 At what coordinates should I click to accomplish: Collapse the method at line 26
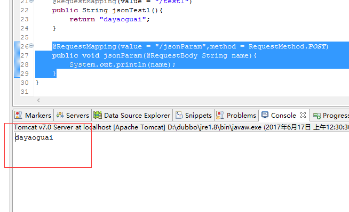31,46
